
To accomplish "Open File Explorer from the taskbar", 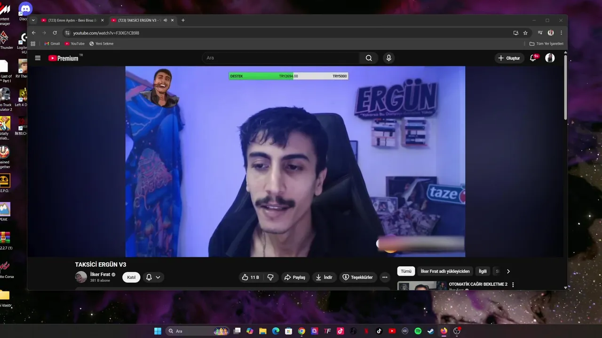I will (263, 331).
